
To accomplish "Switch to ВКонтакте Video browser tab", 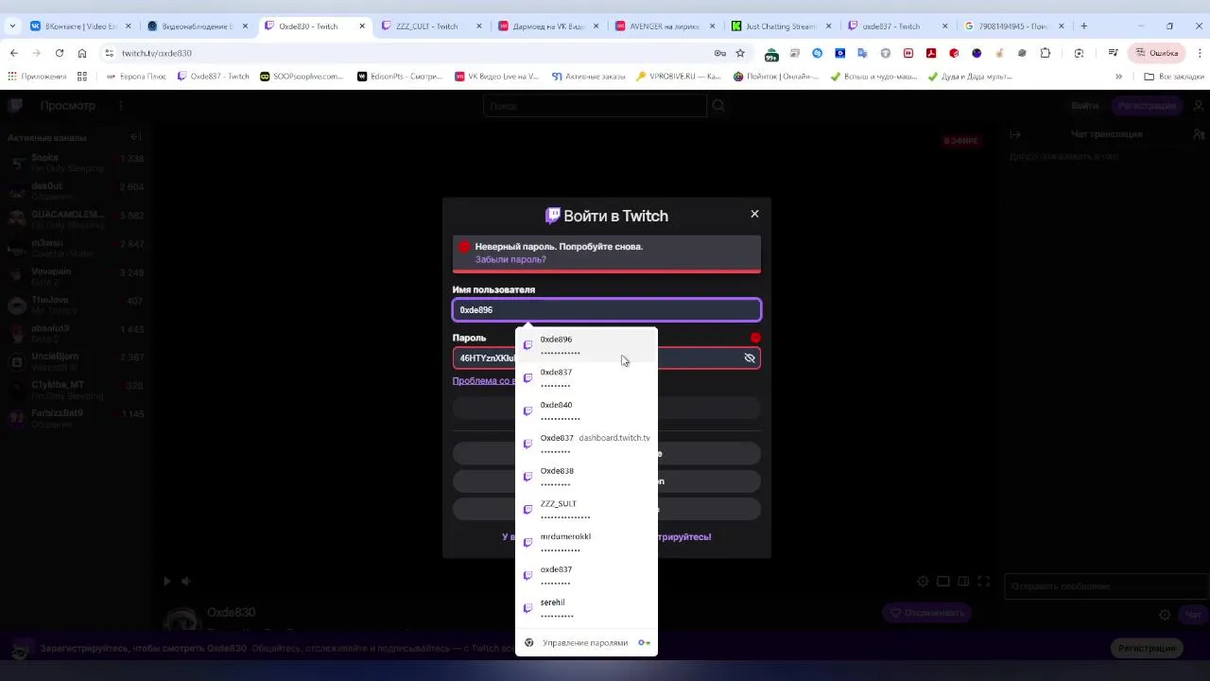I will (81, 26).
